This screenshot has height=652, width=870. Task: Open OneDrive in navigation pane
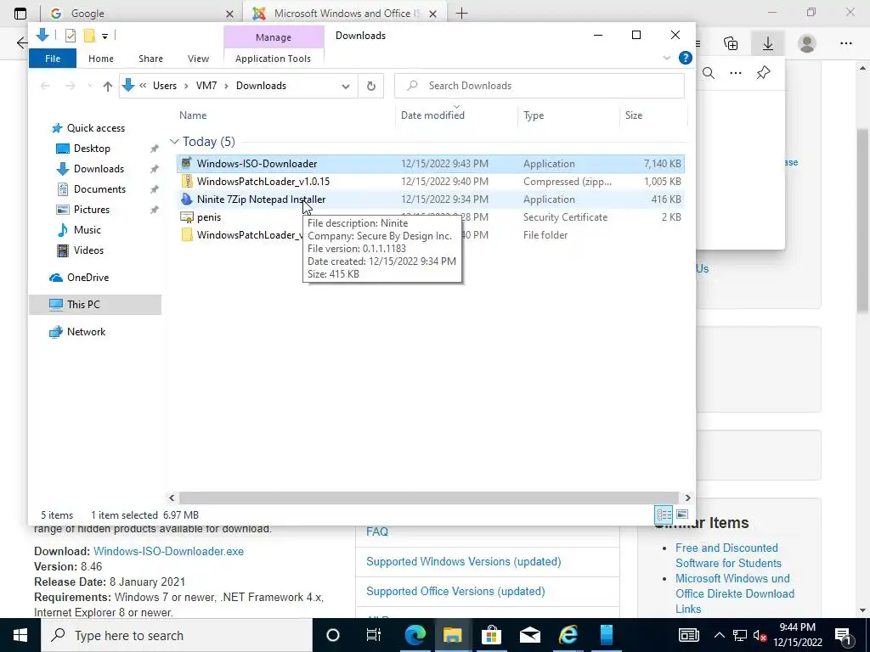point(88,278)
